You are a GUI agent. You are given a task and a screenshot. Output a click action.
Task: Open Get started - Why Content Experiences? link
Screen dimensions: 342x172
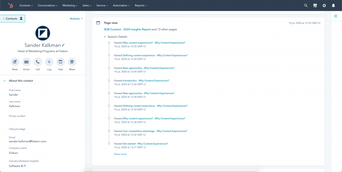145,144
